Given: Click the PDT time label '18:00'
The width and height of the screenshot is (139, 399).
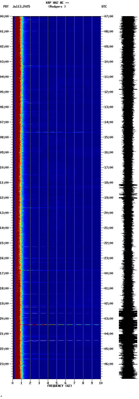Looking at the screenshot, I should pos(5,288).
